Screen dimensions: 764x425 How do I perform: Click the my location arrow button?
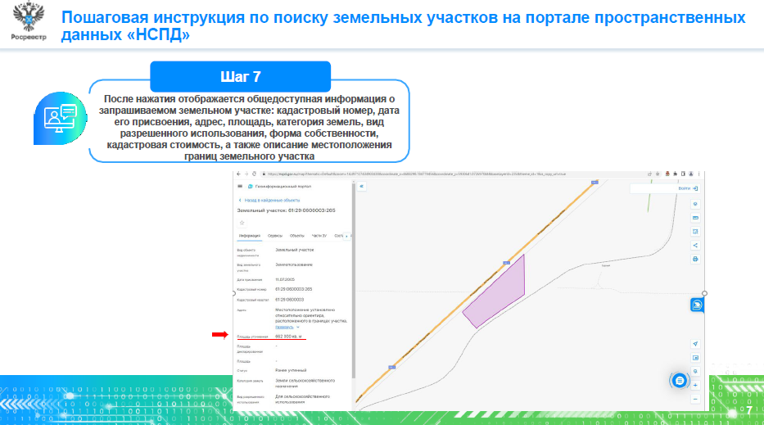[695, 344]
